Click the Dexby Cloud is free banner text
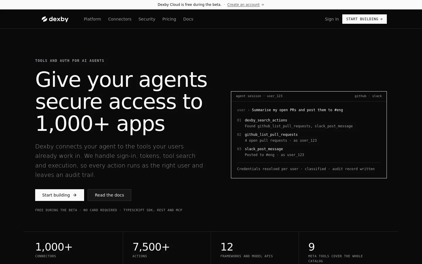 click(189, 5)
